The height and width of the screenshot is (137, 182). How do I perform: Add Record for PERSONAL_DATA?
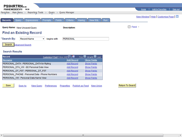tap(72, 64)
